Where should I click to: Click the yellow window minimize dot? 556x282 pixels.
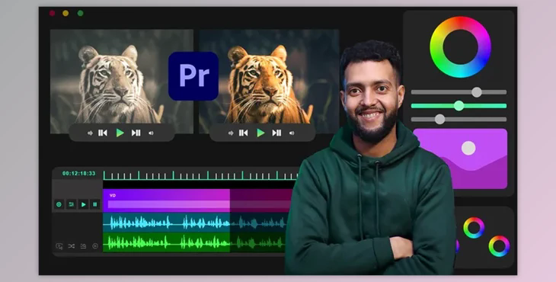(66, 13)
